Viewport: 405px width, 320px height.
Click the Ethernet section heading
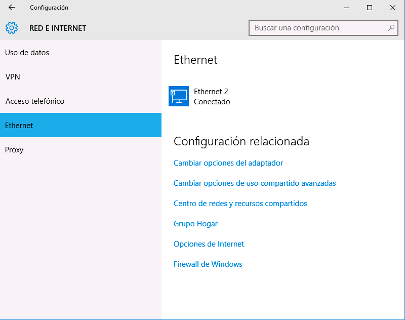[195, 60]
